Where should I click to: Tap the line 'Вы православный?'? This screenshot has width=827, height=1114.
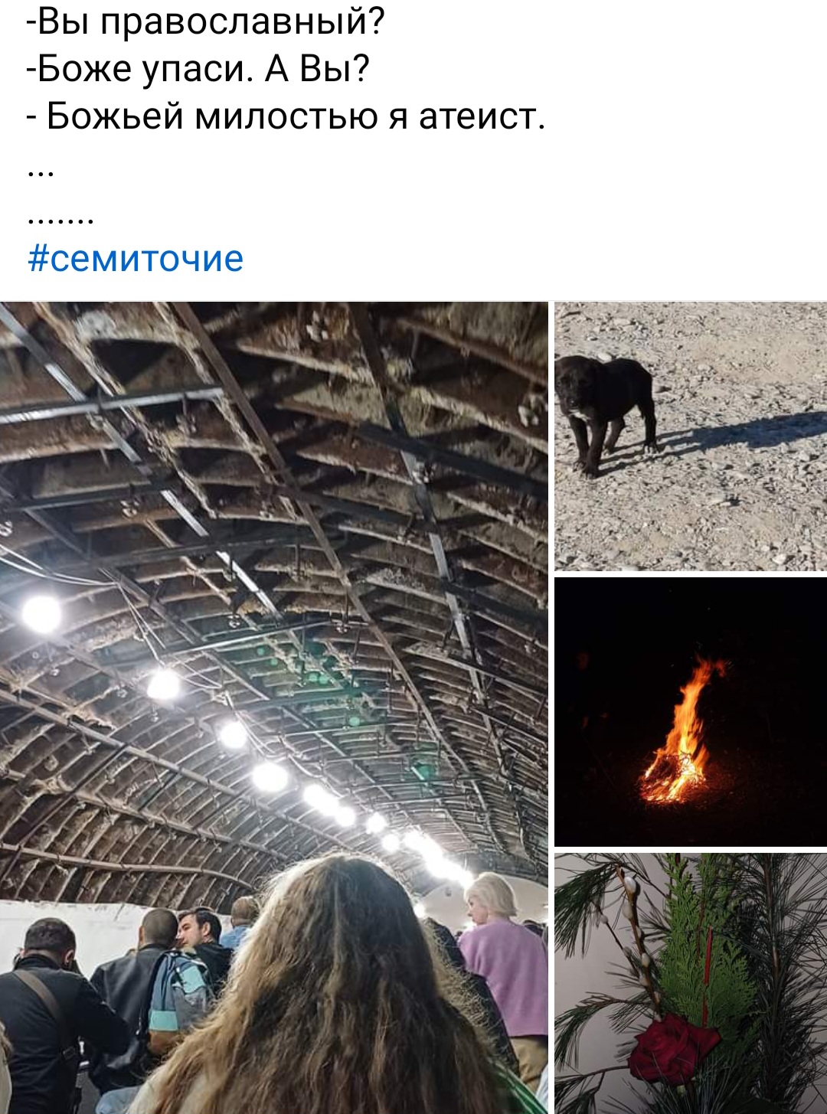coord(205,23)
